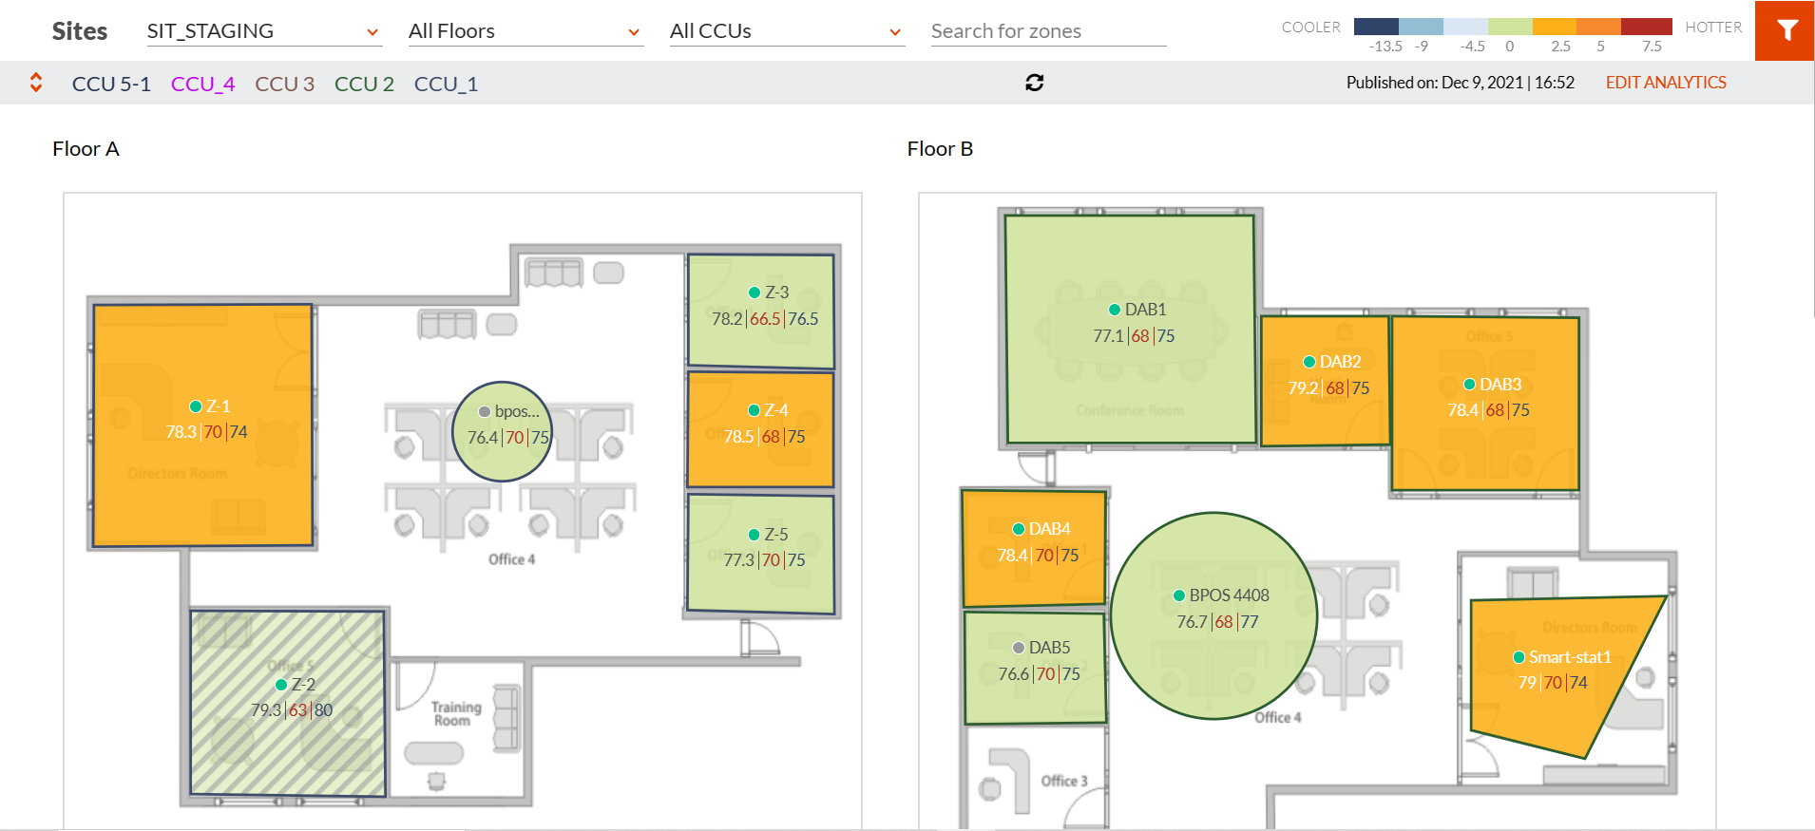Click the Published on Dec 9, 2021 timestamp
Viewport: 1815px width, 831px height.
point(1460,83)
